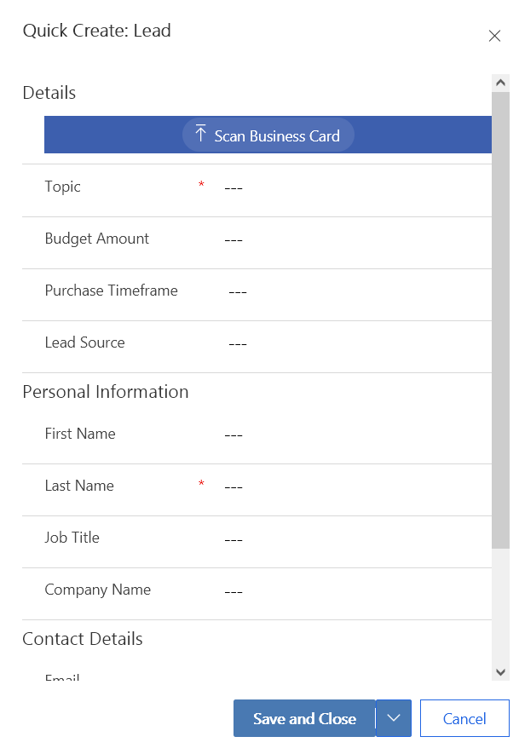This screenshot has width=519, height=754.
Task: Close the Quick Create Lead panel
Action: point(494,36)
